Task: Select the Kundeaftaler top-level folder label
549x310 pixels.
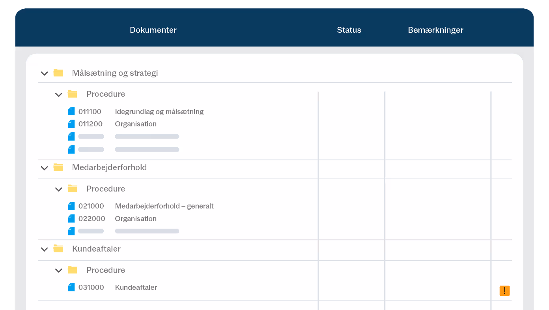Action: (x=96, y=249)
